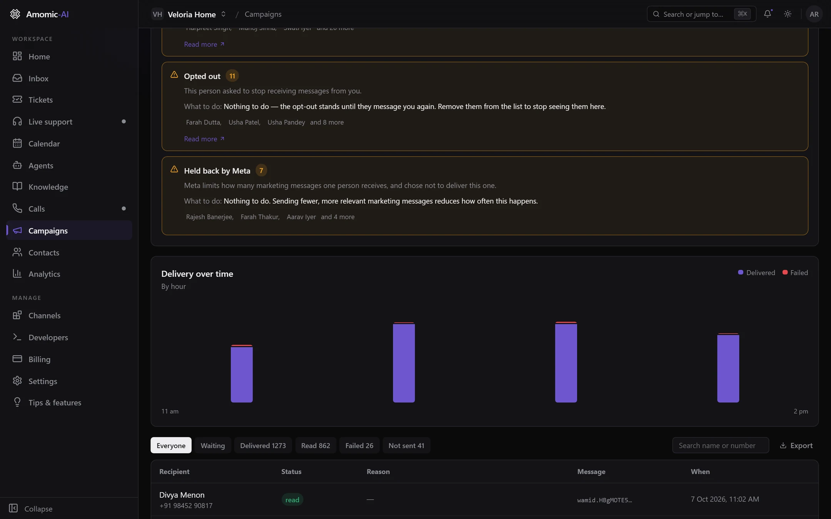Collapse the sidebar
This screenshot has height=519, width=831.
point(31,508)
